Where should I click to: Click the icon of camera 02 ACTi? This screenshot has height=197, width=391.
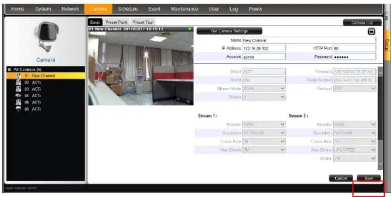[x=18, y=82]
